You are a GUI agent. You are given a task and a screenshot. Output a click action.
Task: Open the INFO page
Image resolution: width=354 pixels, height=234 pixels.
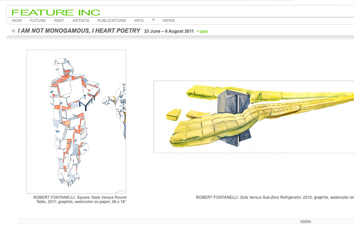pos(139,21)
